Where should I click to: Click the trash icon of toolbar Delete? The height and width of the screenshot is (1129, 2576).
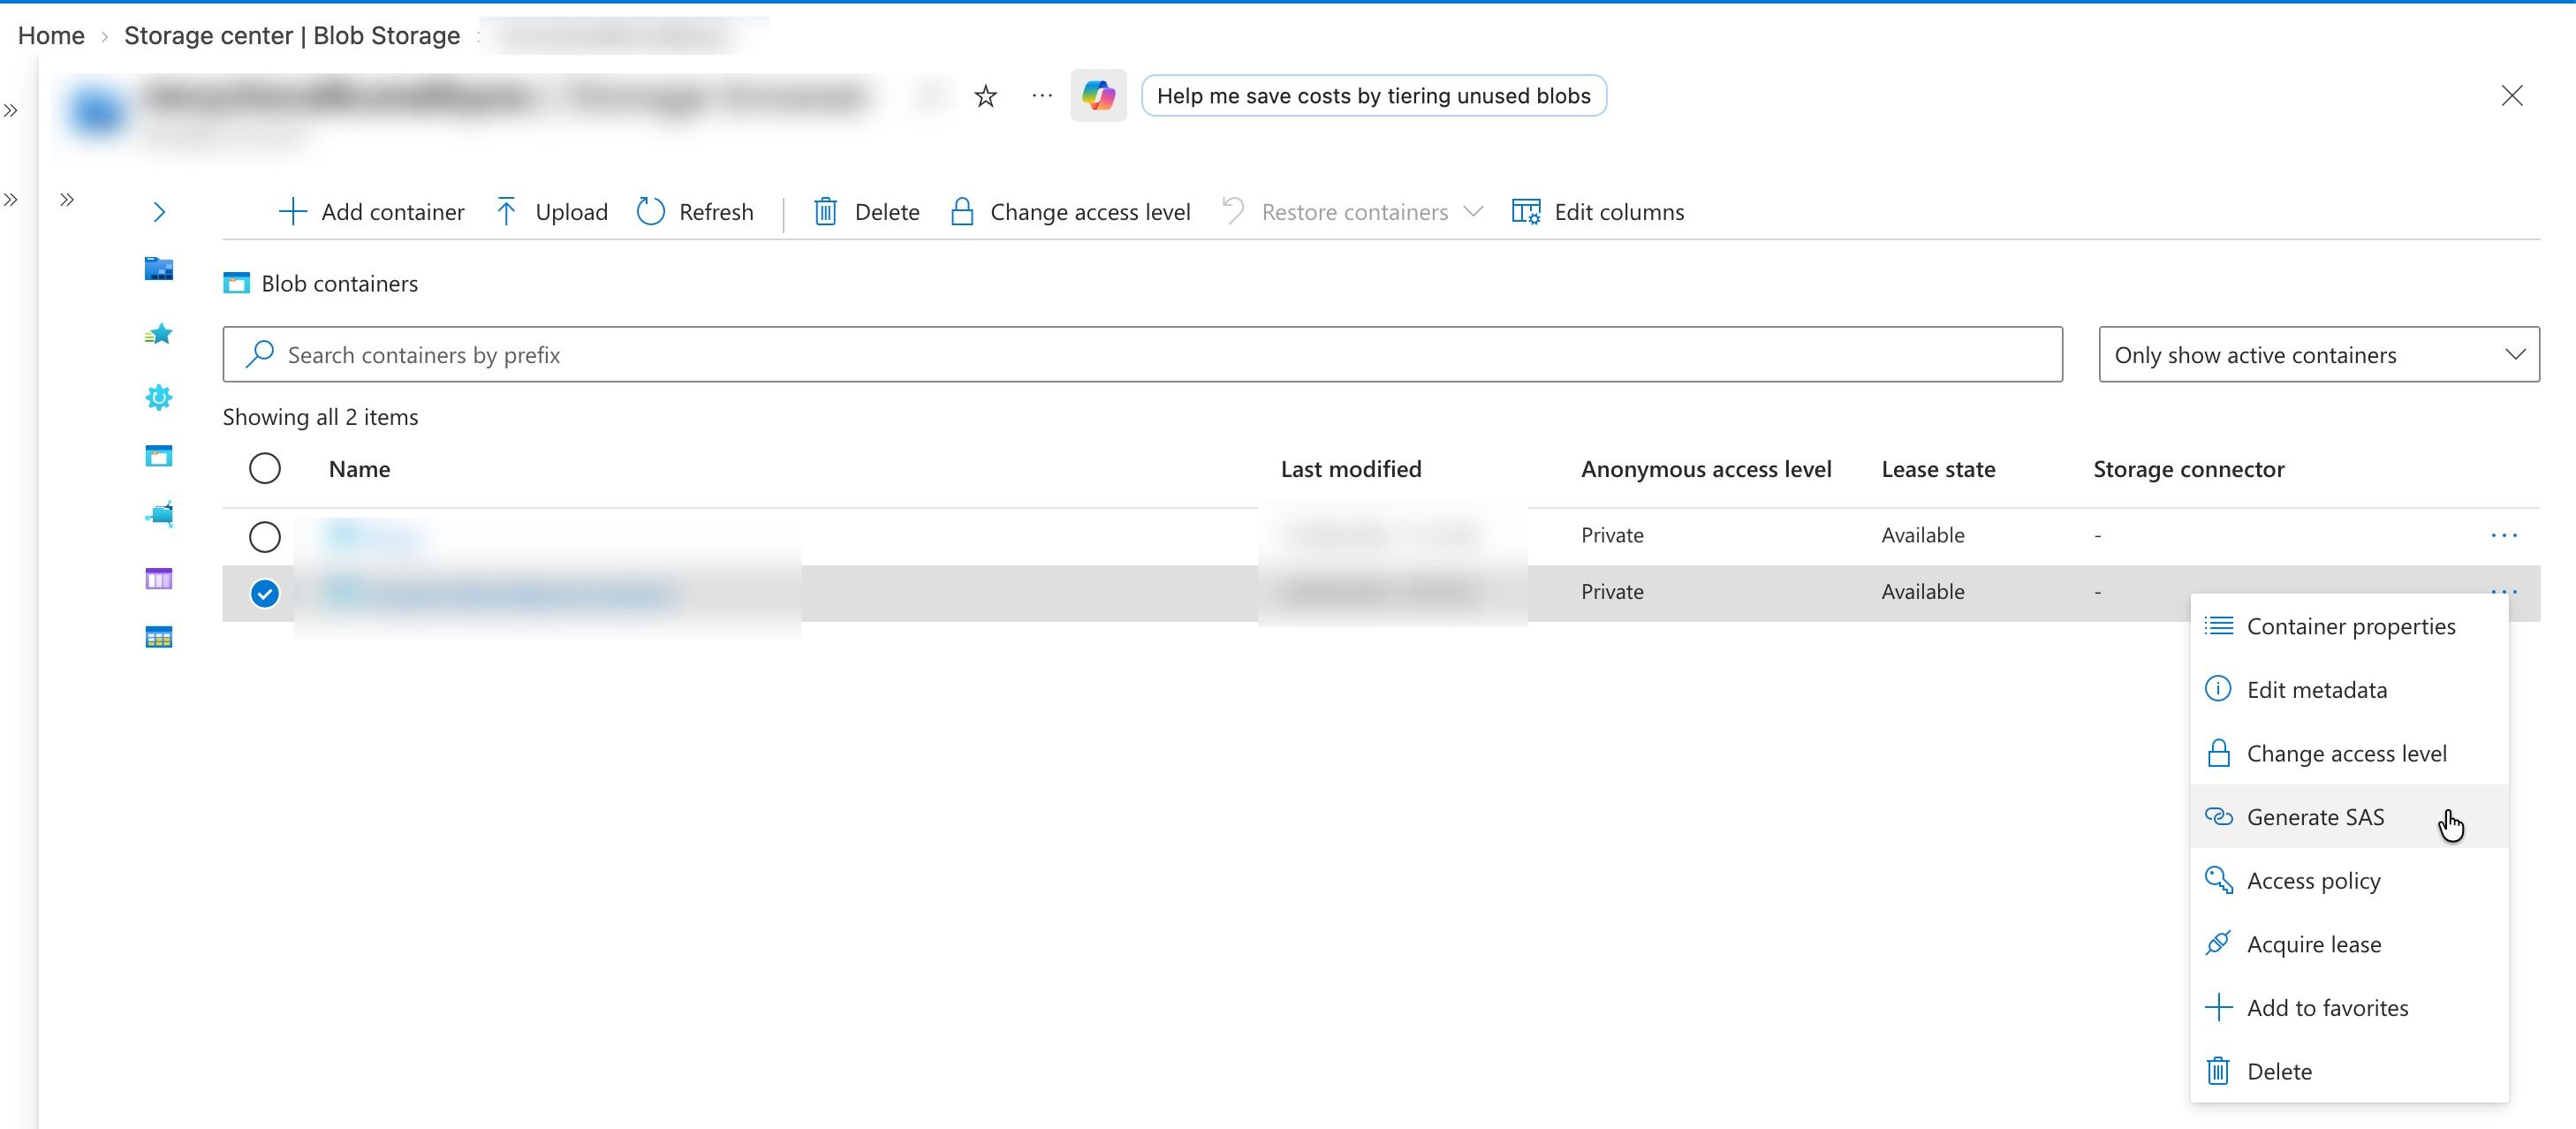pyautogui.click(x=825, y=212)
